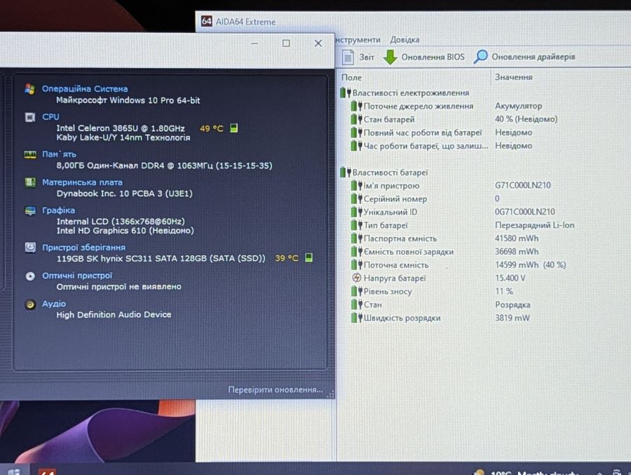Open the Пристрої зберігання section link
The image size is (631, 475).
83,248
